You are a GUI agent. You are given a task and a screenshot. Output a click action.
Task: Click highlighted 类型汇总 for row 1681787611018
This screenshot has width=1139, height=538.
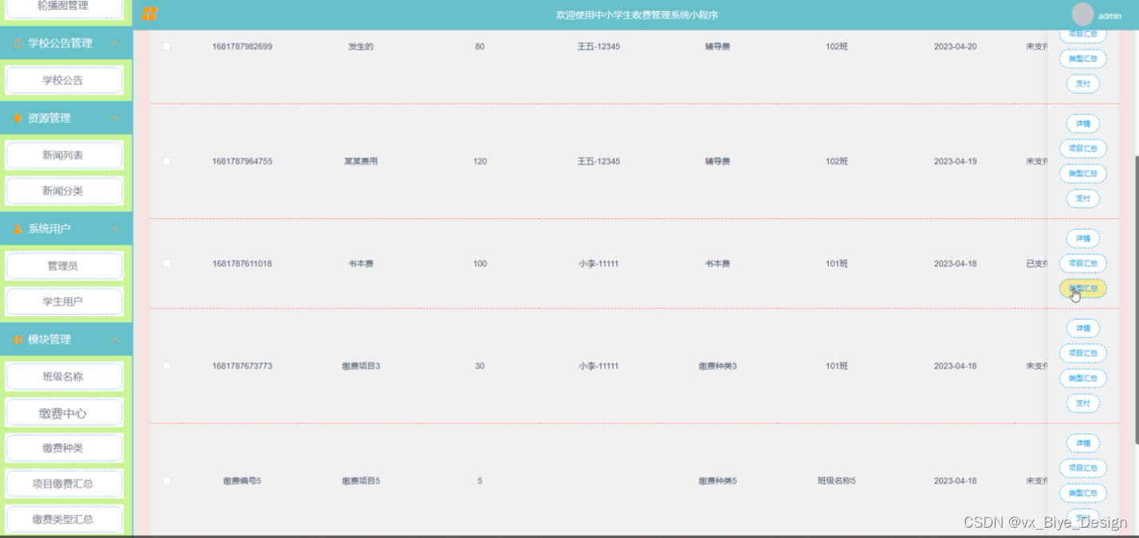click(1082, 289)
